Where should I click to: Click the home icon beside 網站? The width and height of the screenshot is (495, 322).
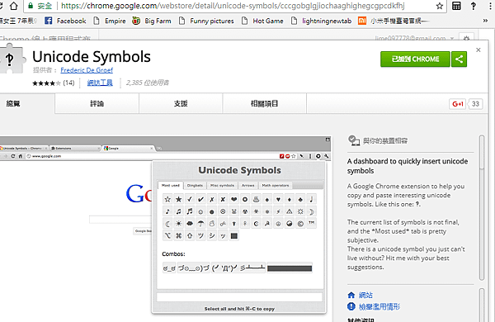(x=351, y=295)
